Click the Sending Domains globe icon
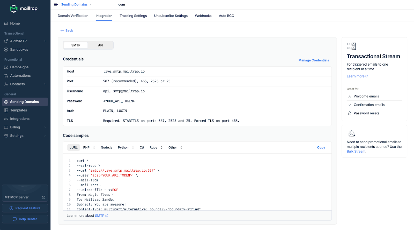The width and height of the screenshot is (414, 230). [6, 102]
